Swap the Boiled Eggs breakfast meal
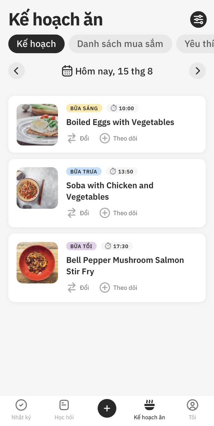The height and width of the screenshot is (426, 214). click(78, 138)
